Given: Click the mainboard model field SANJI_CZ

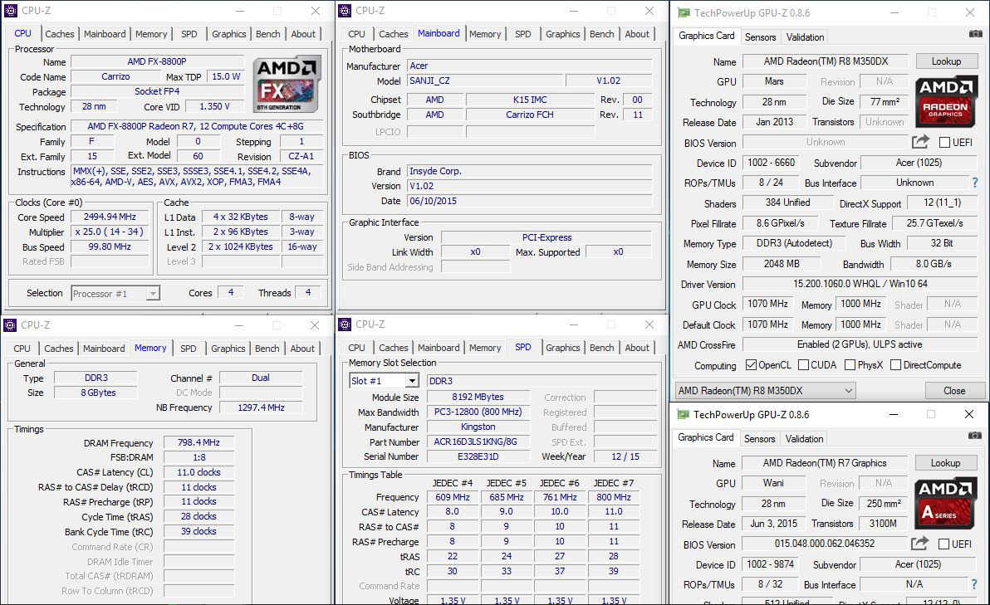Looking at the screenshot, I should (x=485, y=81).
